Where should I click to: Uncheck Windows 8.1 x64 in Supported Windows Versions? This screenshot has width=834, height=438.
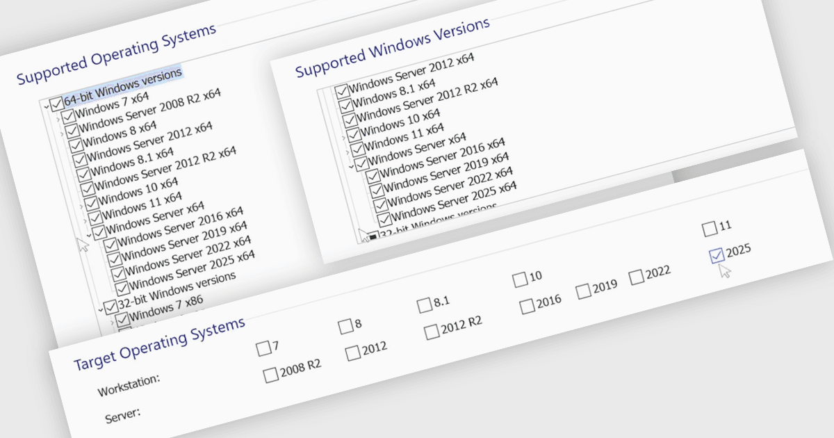[346, 105]
